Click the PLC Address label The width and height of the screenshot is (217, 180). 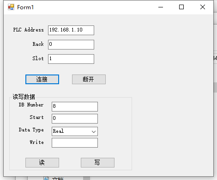tap(28, 30)
